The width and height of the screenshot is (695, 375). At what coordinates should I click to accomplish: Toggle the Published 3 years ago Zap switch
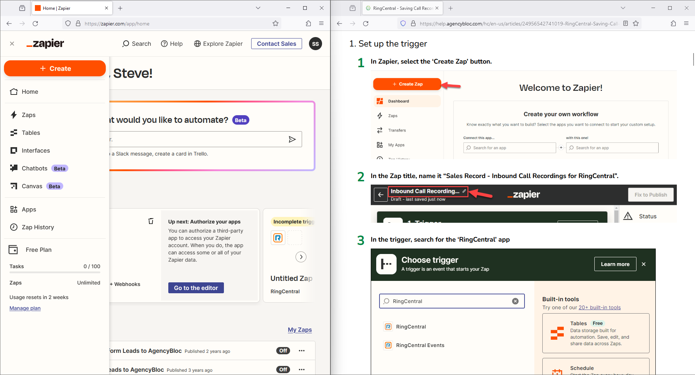pos(283,370)
